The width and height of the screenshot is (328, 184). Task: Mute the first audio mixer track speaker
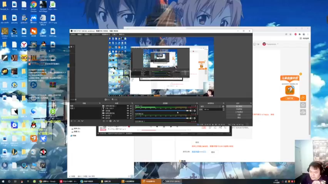click(x=191, y=111)
